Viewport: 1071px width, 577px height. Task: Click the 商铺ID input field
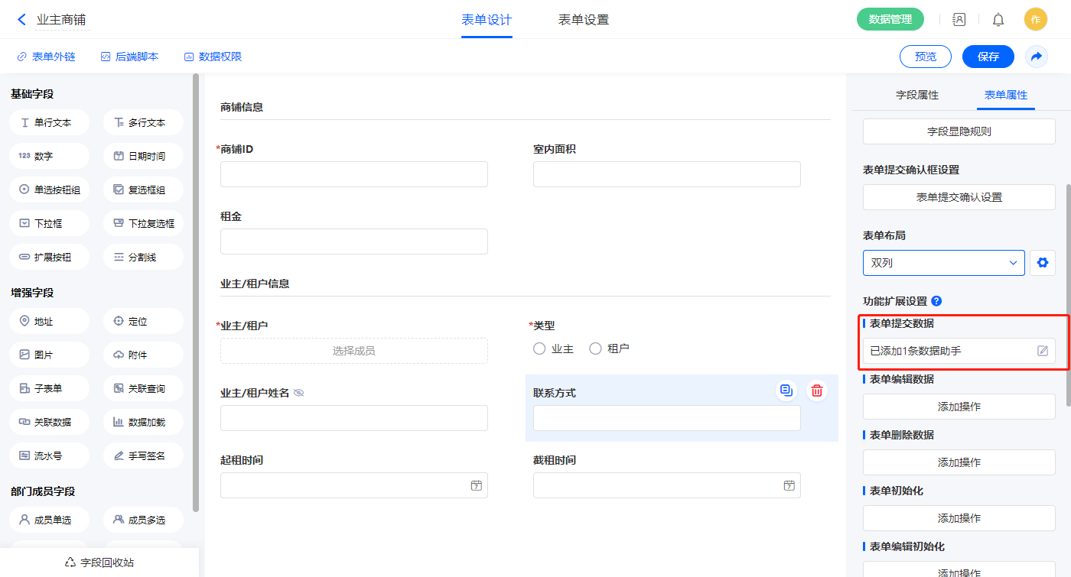pos(353,174)
